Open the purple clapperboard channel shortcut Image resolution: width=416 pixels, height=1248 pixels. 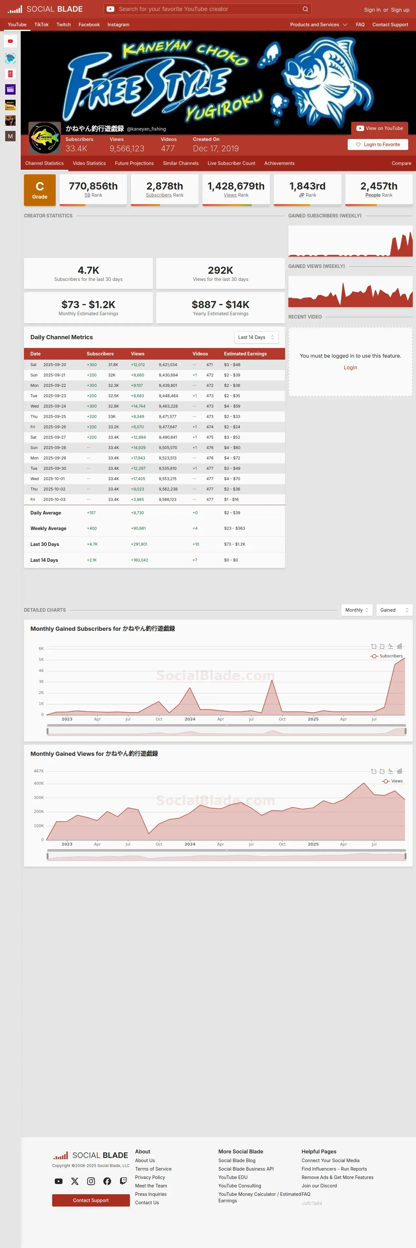point(10,89)
